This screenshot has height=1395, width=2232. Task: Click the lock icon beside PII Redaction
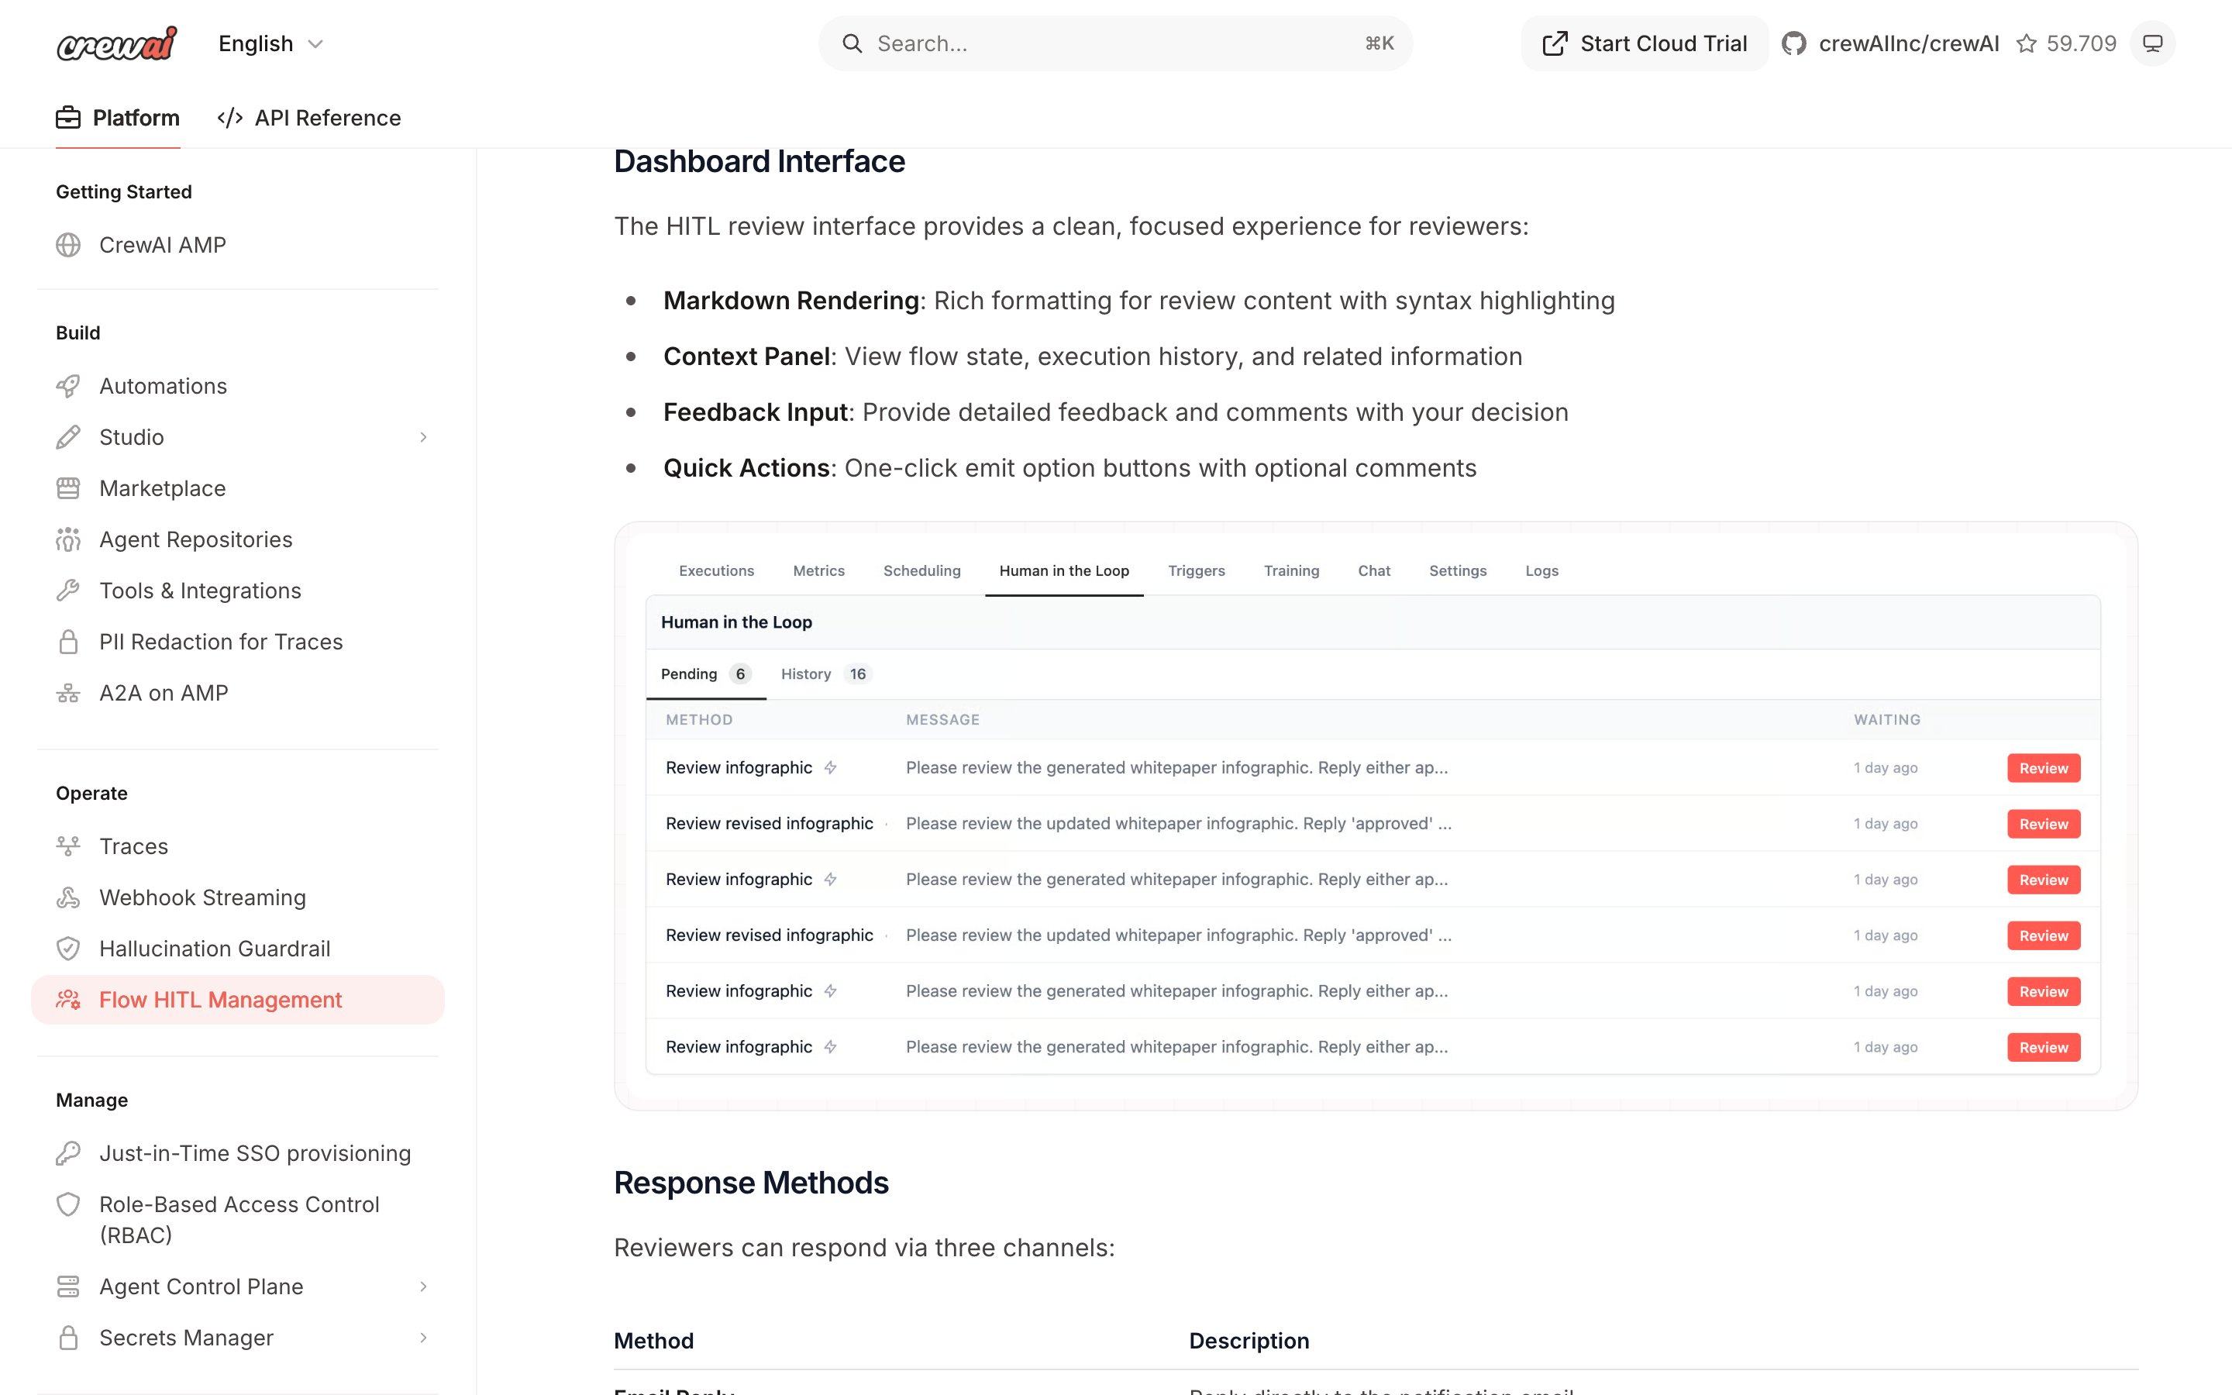(68, 642)
